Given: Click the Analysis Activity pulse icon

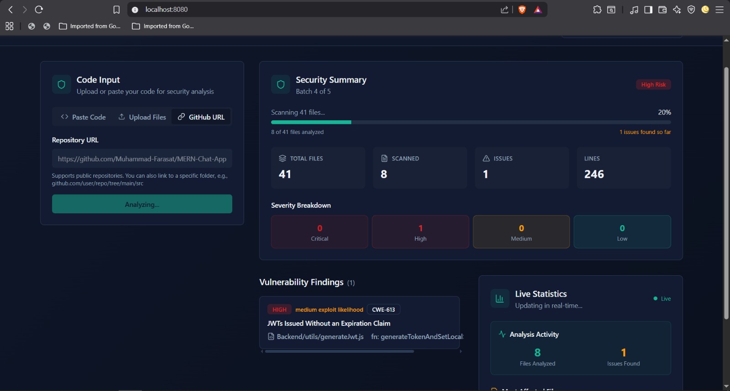Looking at the screenshot, I should tap(502, 334).
